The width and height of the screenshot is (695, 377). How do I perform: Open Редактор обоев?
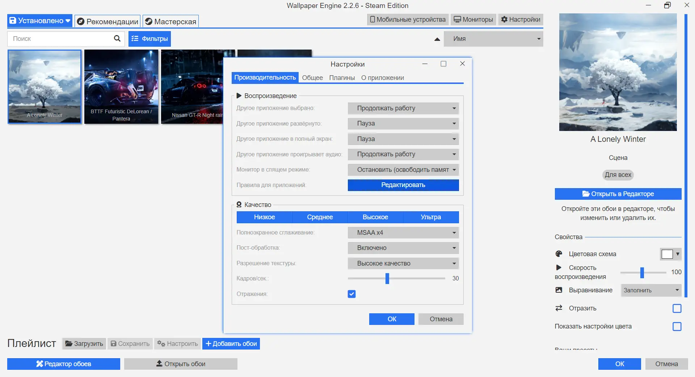tap(64, 364)
